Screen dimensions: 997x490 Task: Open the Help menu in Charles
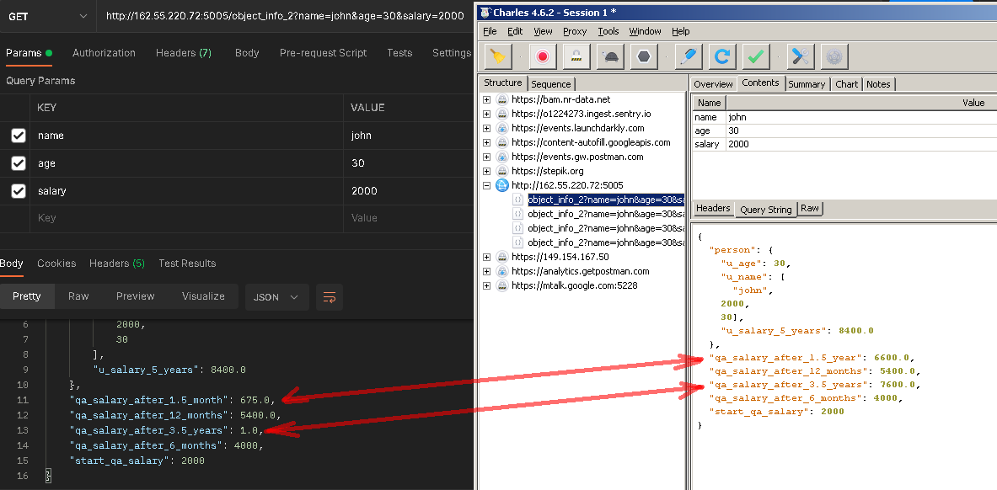pos(680,31)
